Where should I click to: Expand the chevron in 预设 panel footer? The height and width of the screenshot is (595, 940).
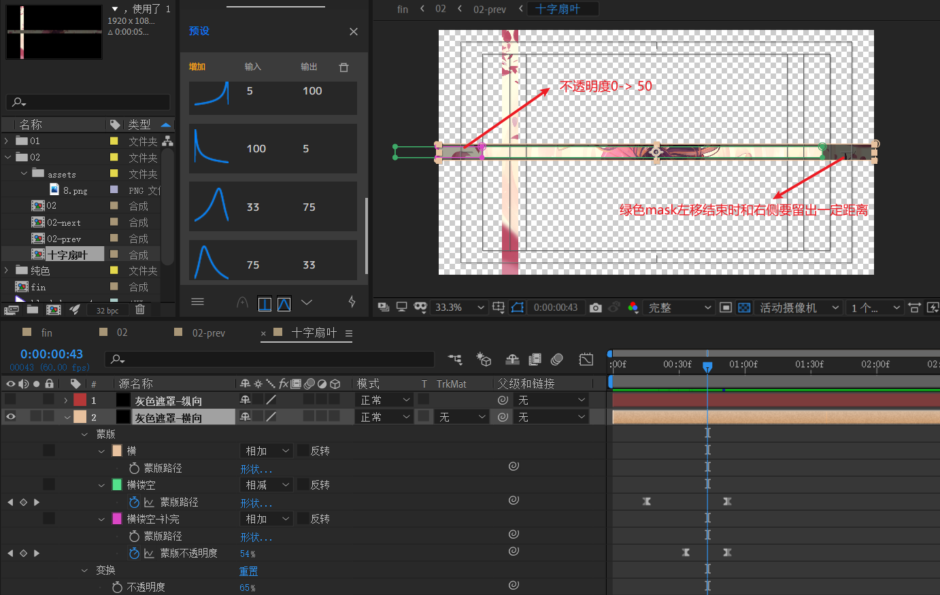click(x=307, y=303)
